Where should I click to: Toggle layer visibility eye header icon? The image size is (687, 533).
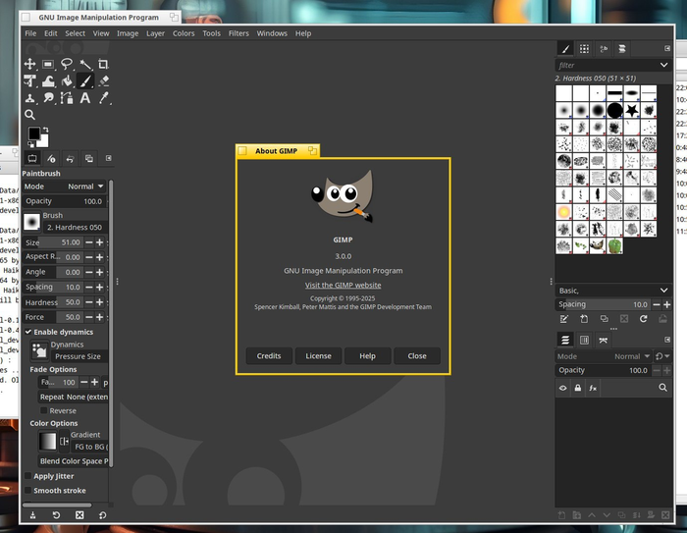563,388
